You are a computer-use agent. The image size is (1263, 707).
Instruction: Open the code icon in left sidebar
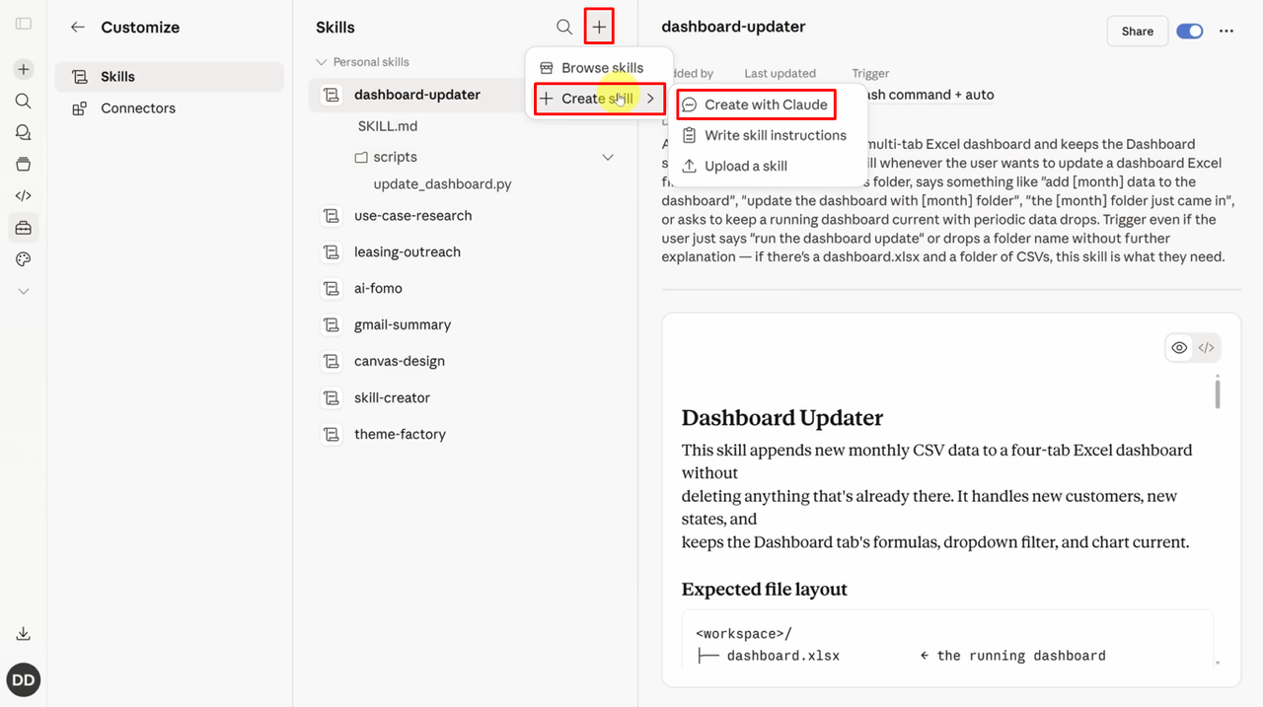pos(24,196)
